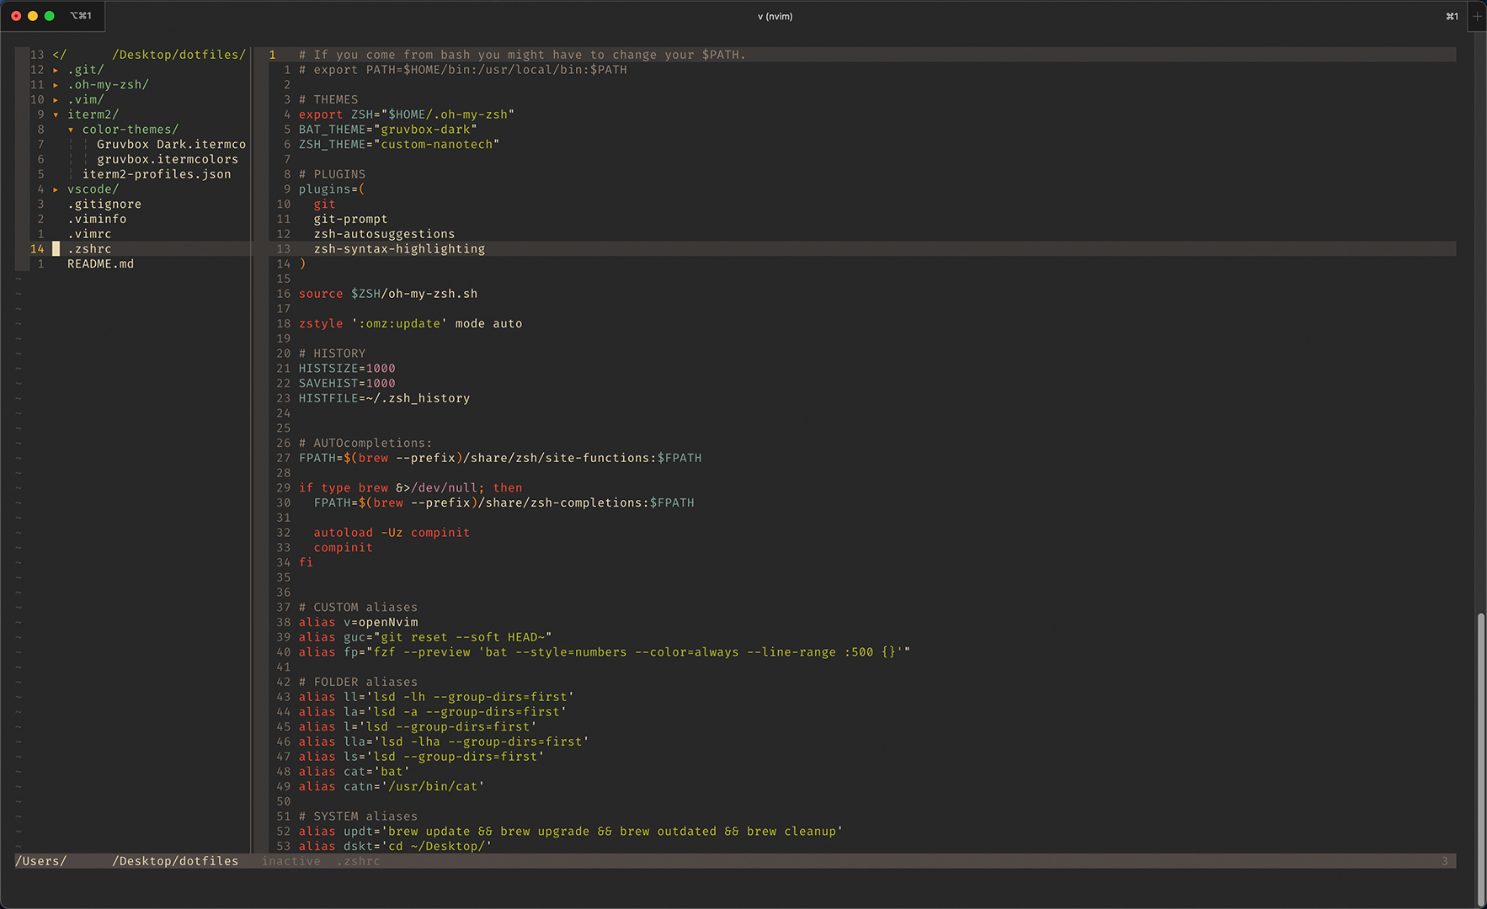Image resolution: width=1487 pixels, height=909 pixels.
Task: Expand the .git/ folder arrow
Action: pyautogui.click(x=56, y=70)
